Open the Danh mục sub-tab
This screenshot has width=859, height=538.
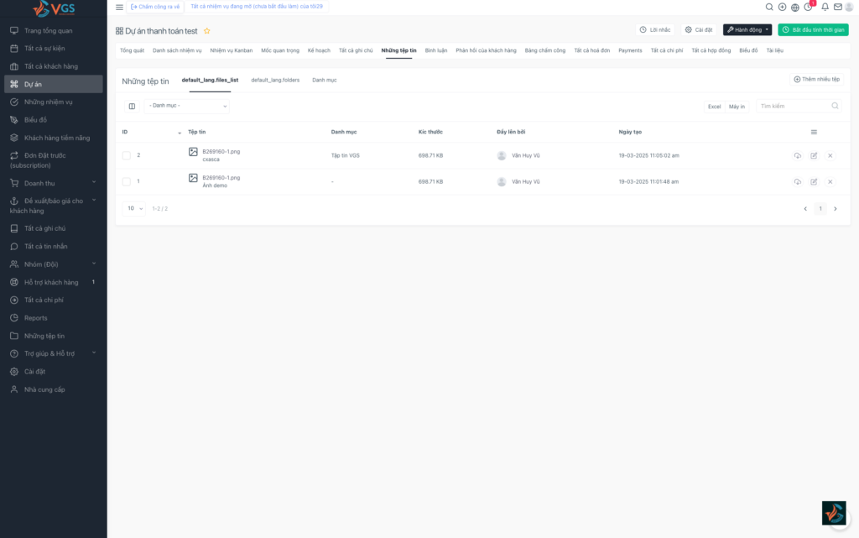click(x=325, y=80)
